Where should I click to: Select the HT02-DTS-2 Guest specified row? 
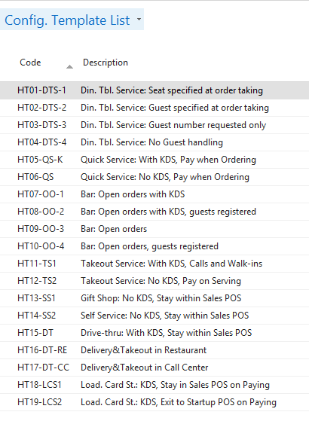154,108
